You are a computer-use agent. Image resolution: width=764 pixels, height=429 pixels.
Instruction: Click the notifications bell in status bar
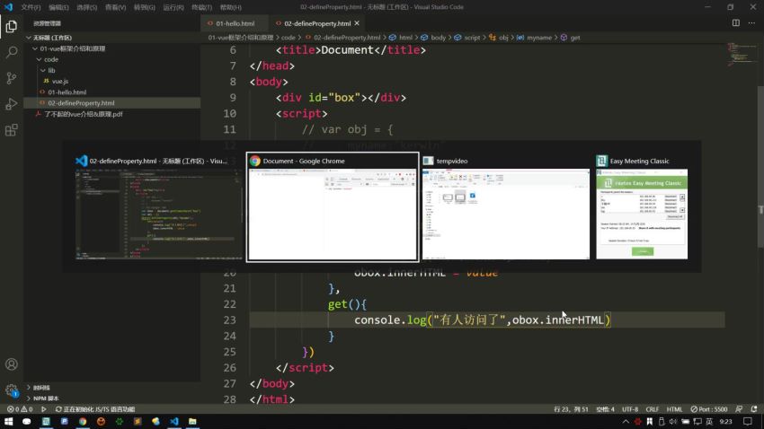tap(754, 409)
